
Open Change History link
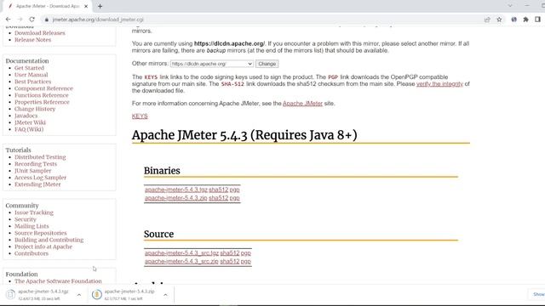click(35, 109)
